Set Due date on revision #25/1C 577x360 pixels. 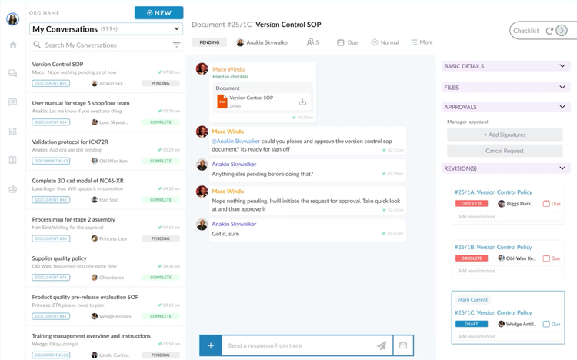552,325
